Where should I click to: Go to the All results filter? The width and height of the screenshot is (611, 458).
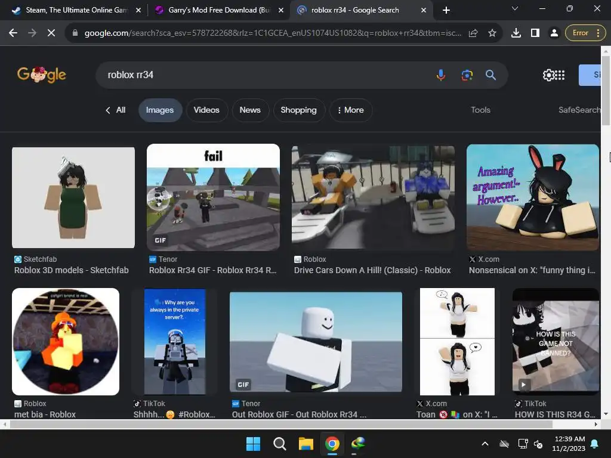tap(116, 110)
